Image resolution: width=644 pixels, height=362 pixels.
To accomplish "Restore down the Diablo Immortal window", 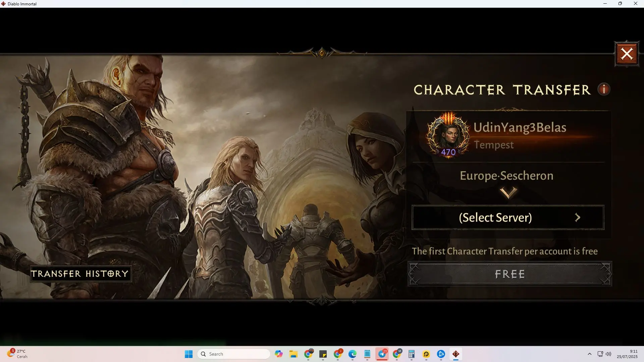I will tap(620, 4).
